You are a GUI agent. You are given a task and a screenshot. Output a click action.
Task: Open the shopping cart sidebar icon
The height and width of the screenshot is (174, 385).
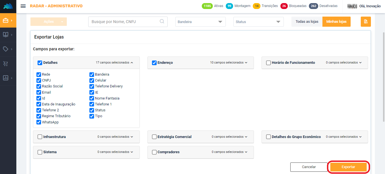pos(6,64)
